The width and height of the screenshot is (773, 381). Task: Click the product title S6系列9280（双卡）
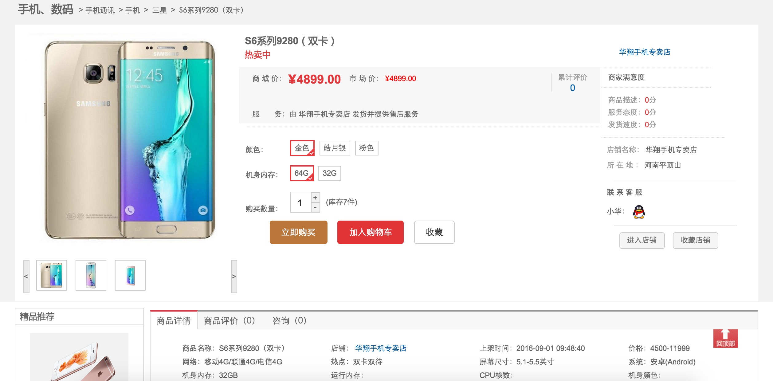point(290,41)
